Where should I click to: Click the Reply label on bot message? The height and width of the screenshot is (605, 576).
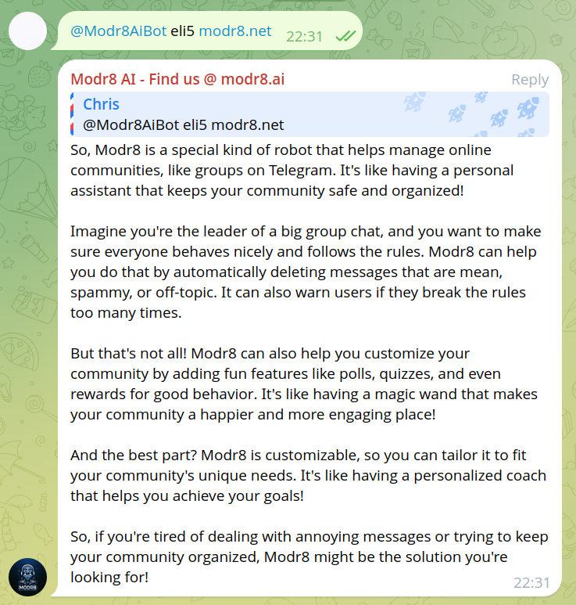pos(530,80)
